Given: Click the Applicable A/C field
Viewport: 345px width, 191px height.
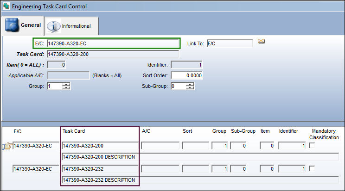Looking at the screenshot, I should 69,75.
